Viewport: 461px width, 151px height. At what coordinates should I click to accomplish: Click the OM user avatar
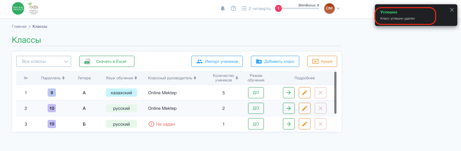[329, 9]
